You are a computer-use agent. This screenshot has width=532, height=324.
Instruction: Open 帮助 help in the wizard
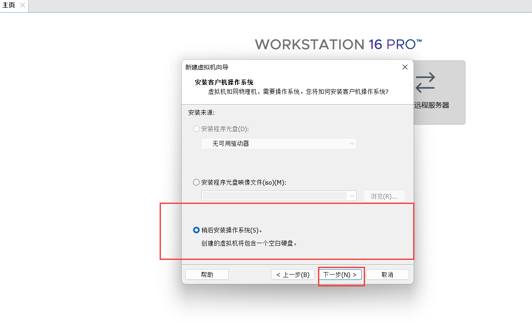(207, 275)
